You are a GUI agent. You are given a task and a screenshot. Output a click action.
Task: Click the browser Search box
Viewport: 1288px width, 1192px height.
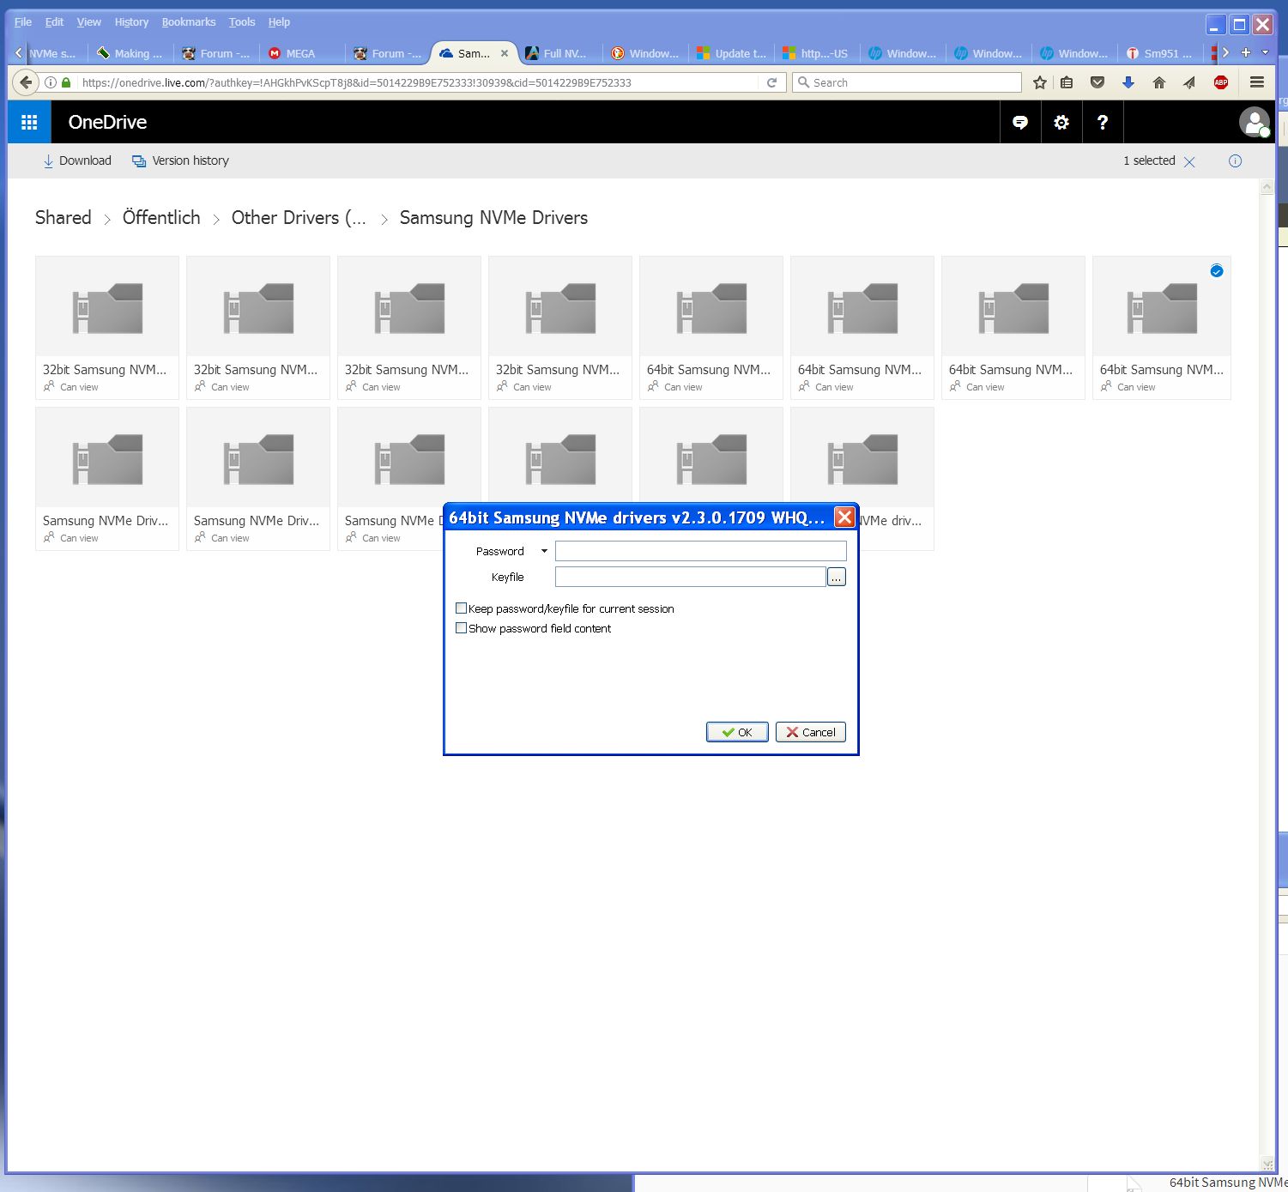pos(907,82)
